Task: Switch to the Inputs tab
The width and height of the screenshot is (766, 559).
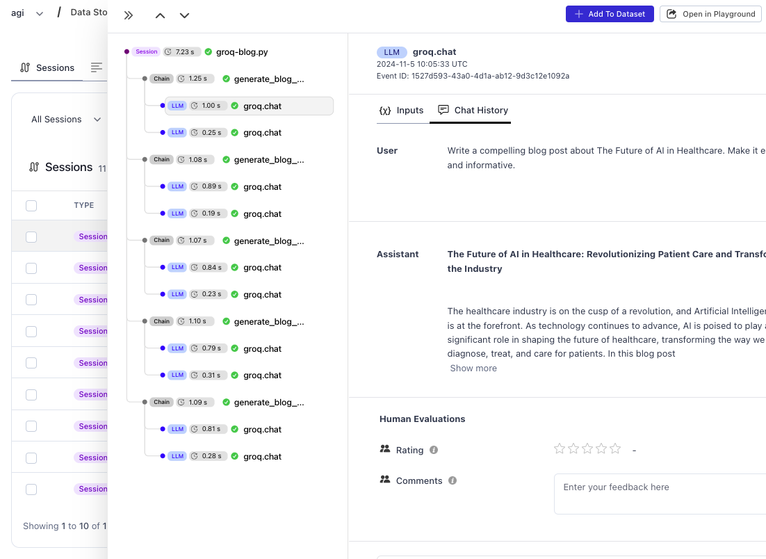Action: [402, 111]
